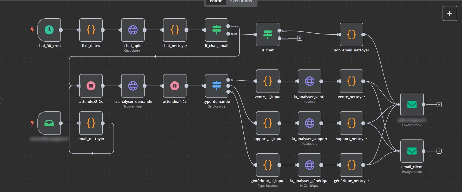The image size is (462, 192).
Task: Click the 'Chat obtenir' note under chat_apiq
Action: pyautogui.click(x=133, y=51)
